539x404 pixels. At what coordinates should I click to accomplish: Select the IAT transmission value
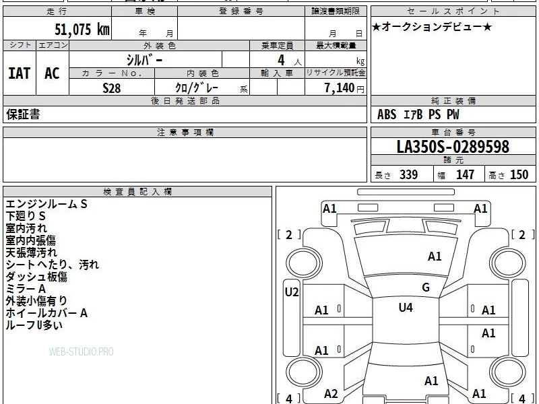[x=20, y=73]
